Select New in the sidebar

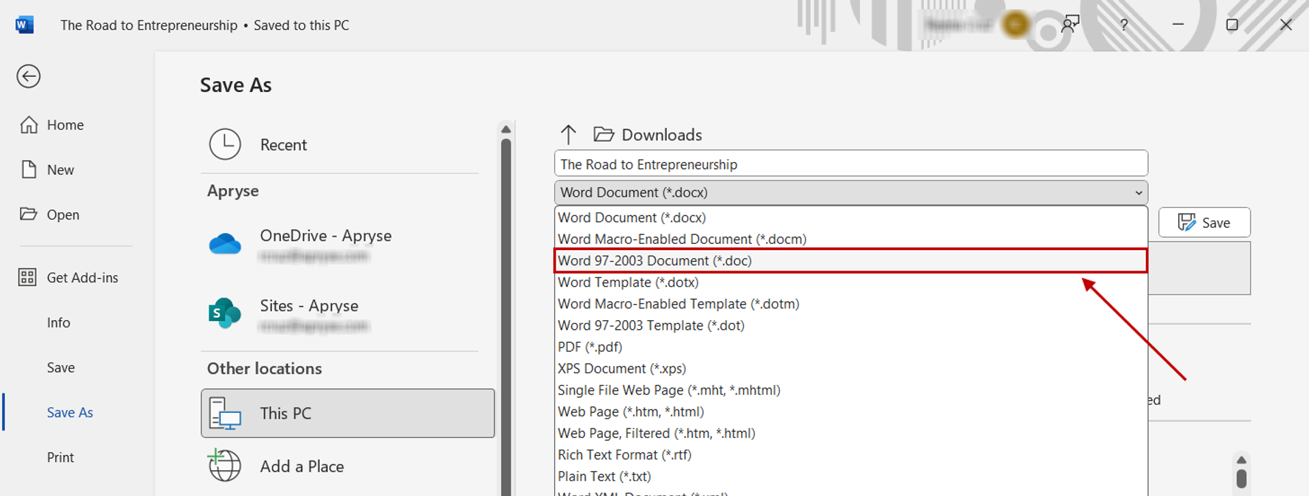pos(61,170)
